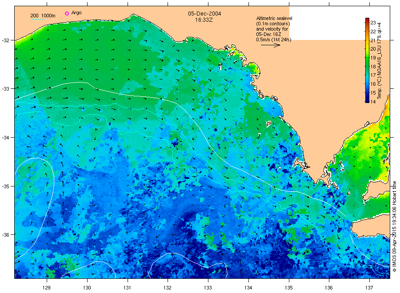Click latitude label '-33'
The width and height of the screenshot is (400, 293).
pyautogui.click(x=5, y=89)
